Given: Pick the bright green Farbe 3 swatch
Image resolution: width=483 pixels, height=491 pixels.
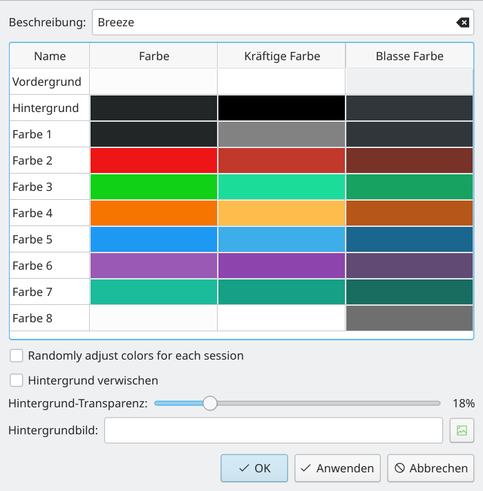Looking at the screenshot, I should [x=153, y=187].
